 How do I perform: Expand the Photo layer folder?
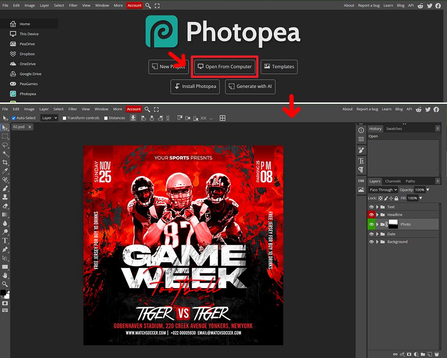(377, 224)
